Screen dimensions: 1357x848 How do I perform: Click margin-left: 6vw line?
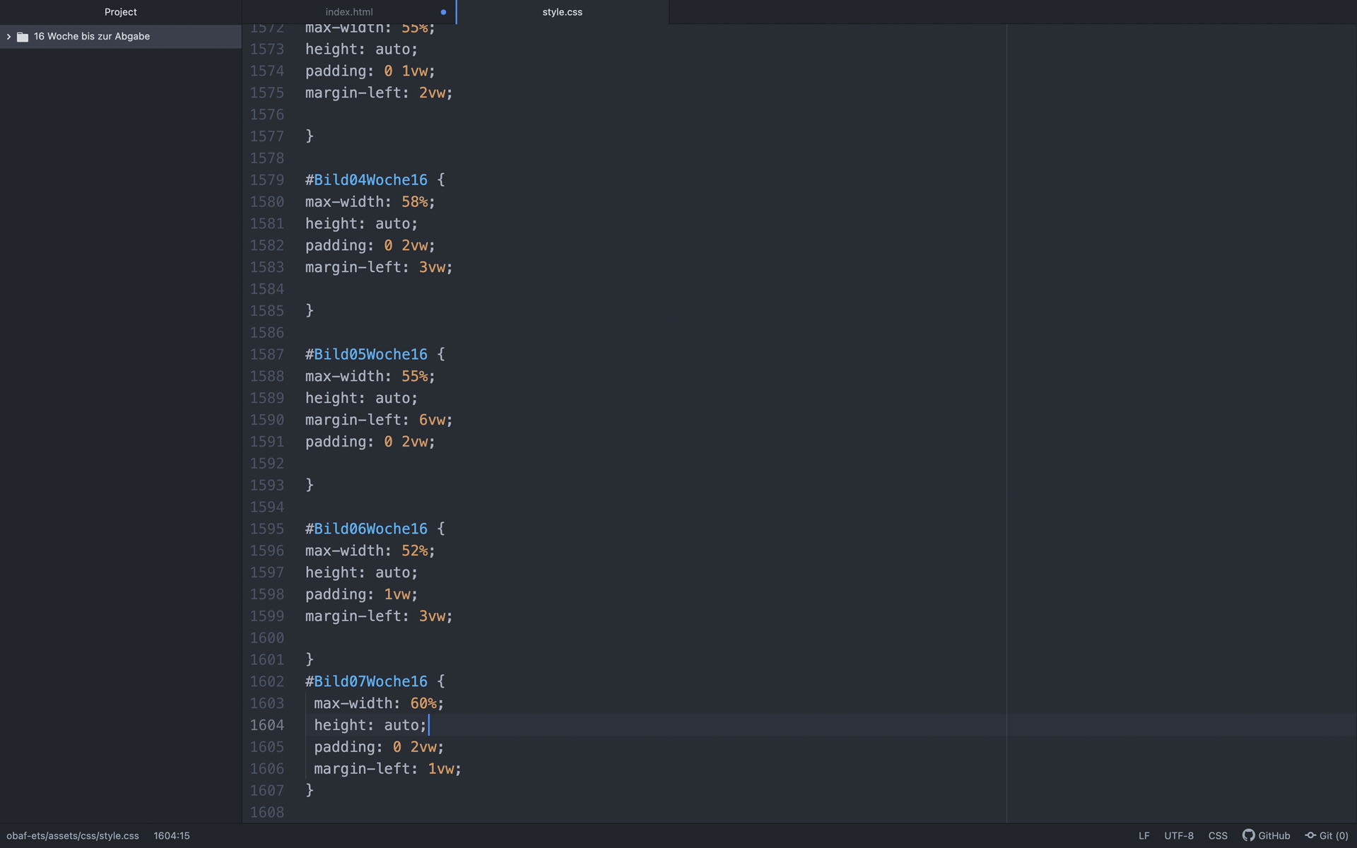click(379, 420)
